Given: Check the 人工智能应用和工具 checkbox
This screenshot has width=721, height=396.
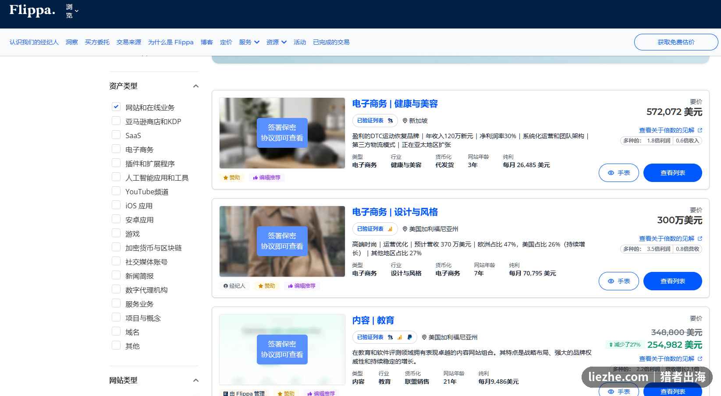Looking at the screenshot, I should coord(116,177).
